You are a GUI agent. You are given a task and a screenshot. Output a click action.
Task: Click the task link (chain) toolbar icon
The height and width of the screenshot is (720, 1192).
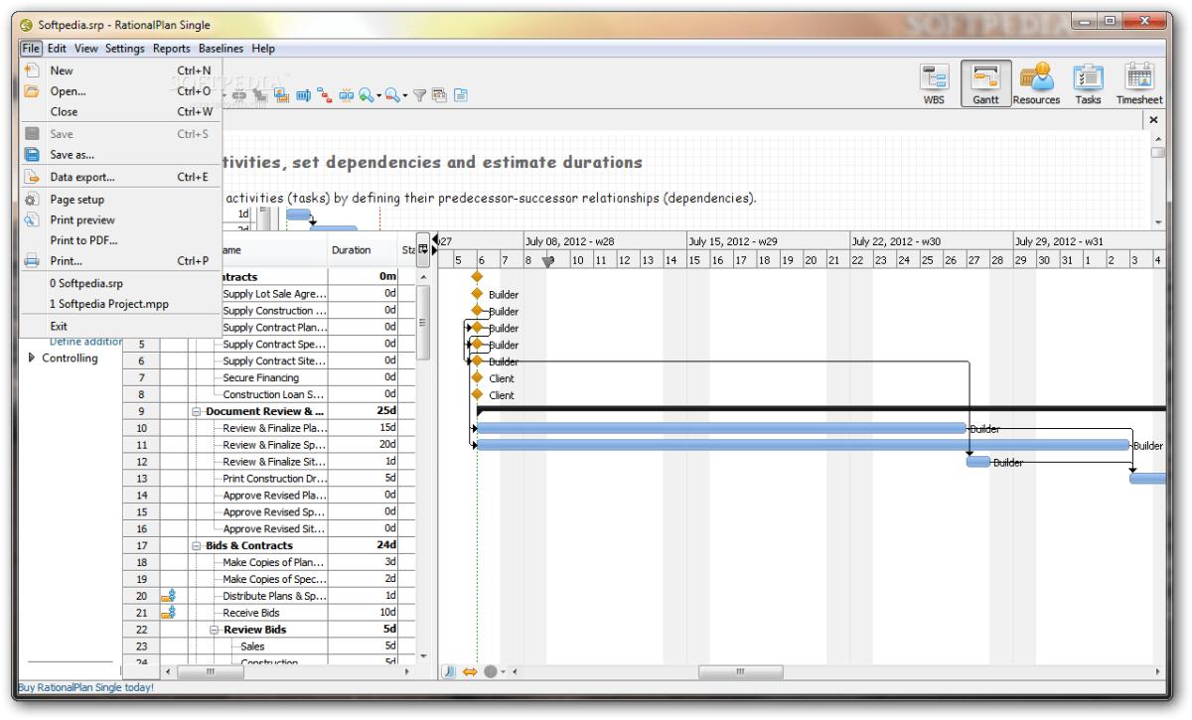(241, 93)
